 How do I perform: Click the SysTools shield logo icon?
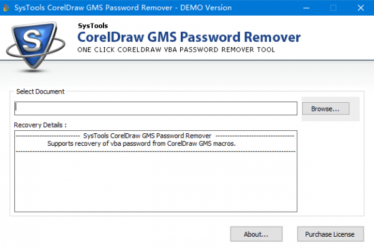[x=36, y=44]
